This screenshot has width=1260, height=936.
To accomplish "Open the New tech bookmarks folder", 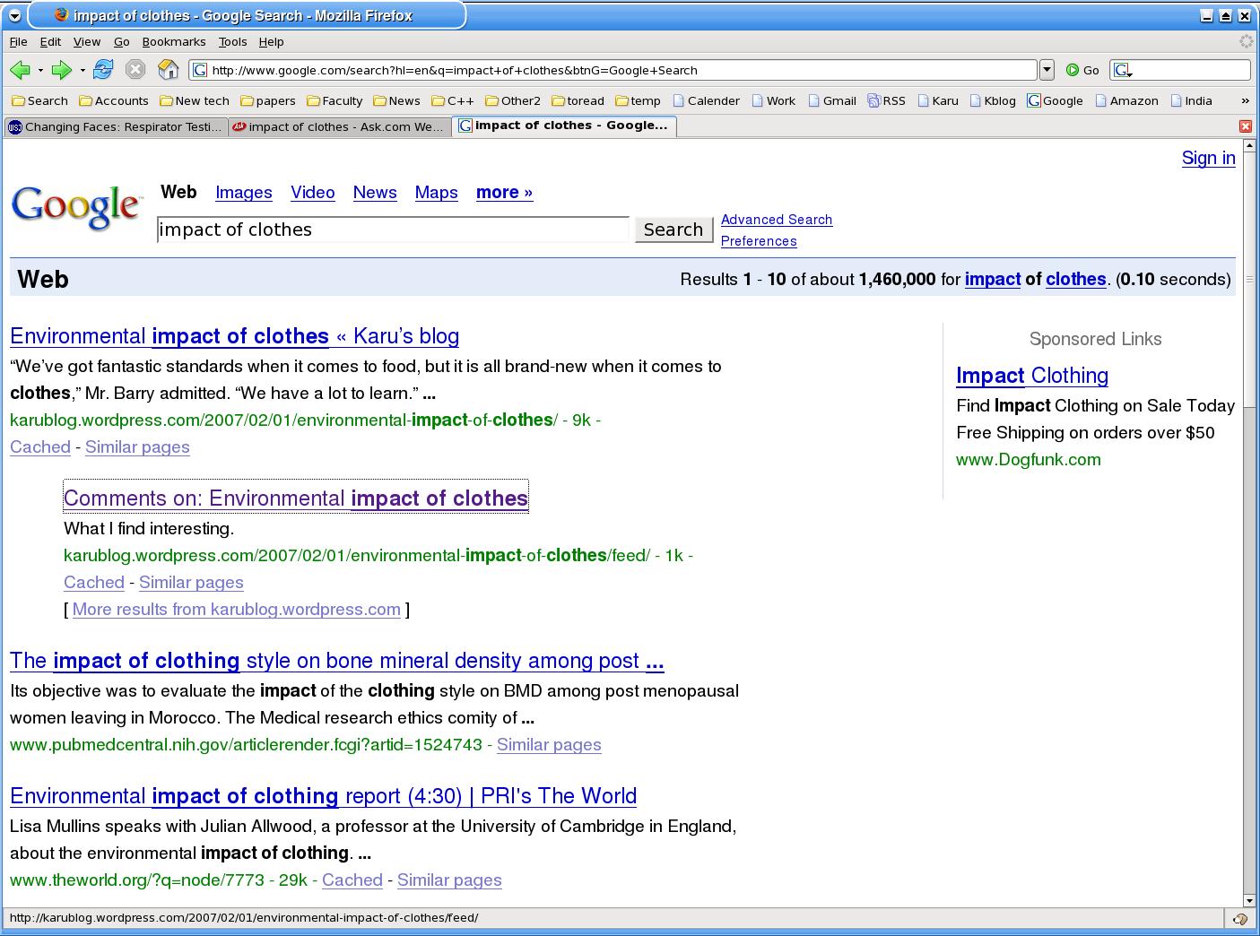I will (195, 100).
